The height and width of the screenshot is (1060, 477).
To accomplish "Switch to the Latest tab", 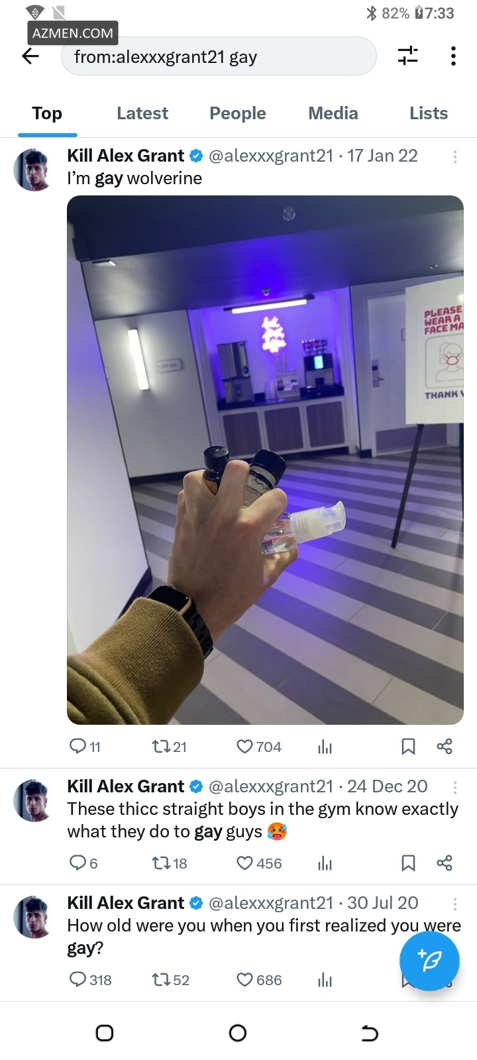I will tap(142, 113).
